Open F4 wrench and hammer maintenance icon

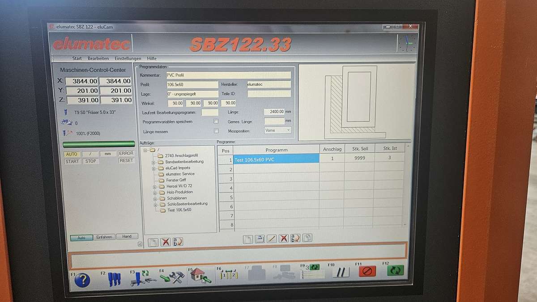coord(172,278)
